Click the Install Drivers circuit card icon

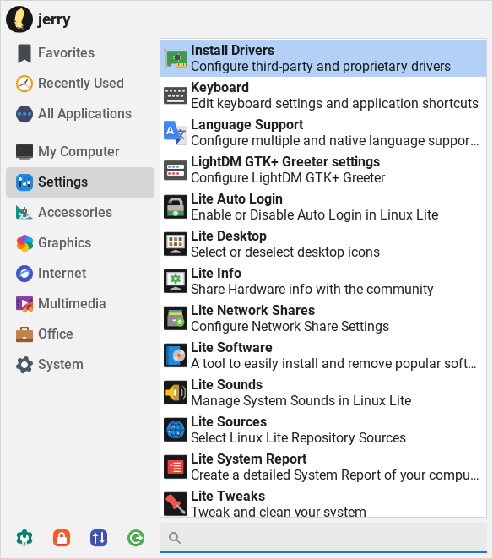(x=176, y=58)
